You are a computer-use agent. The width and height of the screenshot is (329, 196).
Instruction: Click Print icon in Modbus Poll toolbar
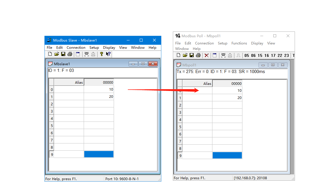(198, 55)
